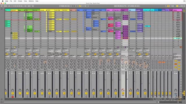The height and width of the screenshot is (104, 186).
Task: Disarm the red record arm on track 5
Action: pos(12,97)
